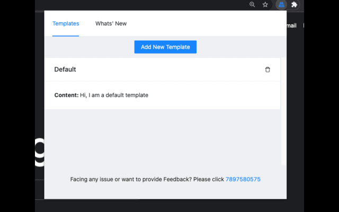Screen dimensions: 339x212
Task: Click the Google logo behind the popup
Action: click(40, 151)
